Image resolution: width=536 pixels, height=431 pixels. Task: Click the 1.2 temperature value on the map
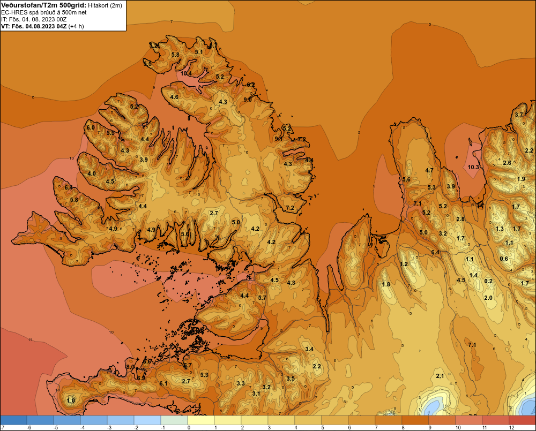click(x=404, y=264)
